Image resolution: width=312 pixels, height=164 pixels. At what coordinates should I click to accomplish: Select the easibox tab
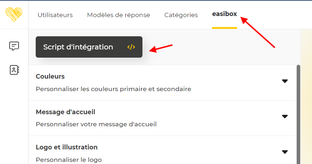tap(224, 14)
